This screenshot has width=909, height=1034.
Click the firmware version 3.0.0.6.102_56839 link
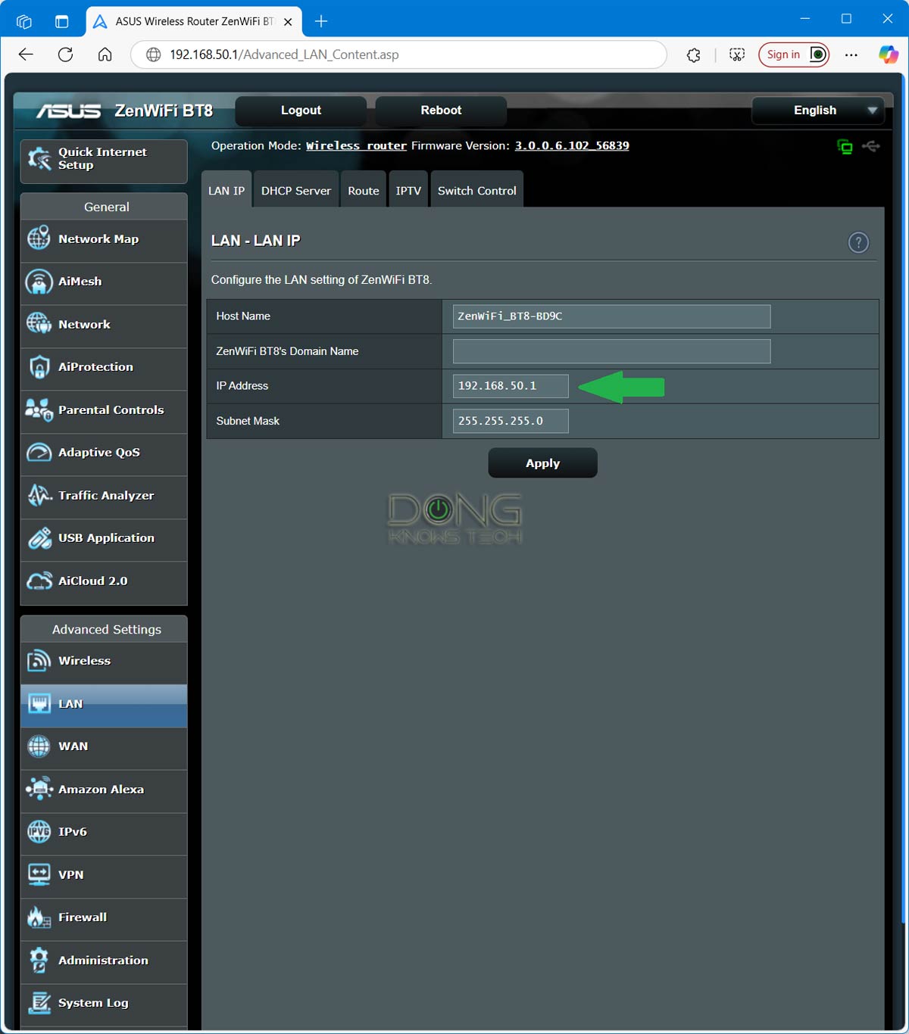coord(572,145)
